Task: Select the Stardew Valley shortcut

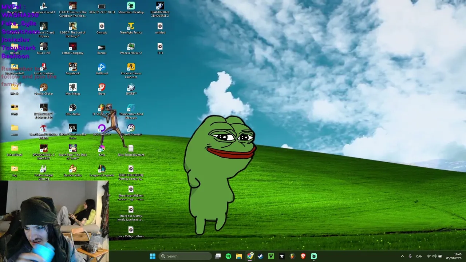Action: click(x=72, y=171)
